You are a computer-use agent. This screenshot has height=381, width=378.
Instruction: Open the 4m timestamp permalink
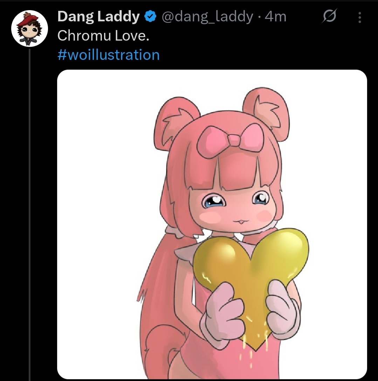coord(275,17)
